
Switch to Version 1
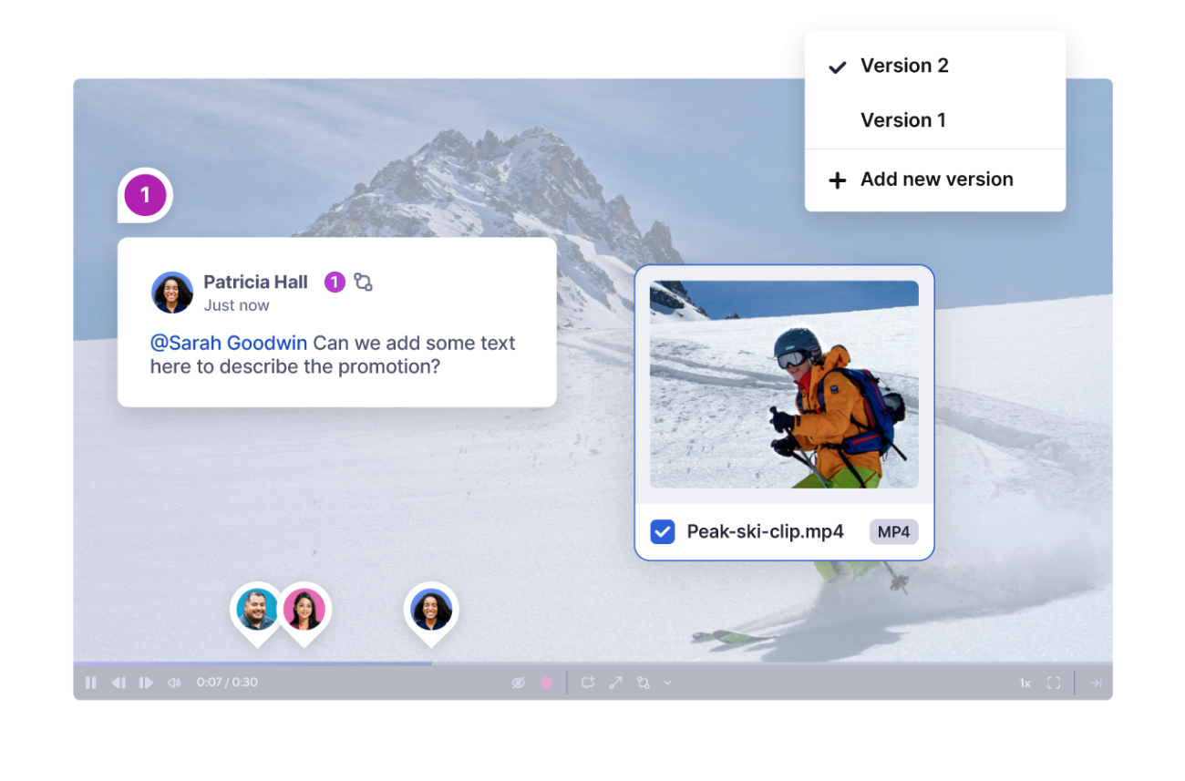(902, 120)
